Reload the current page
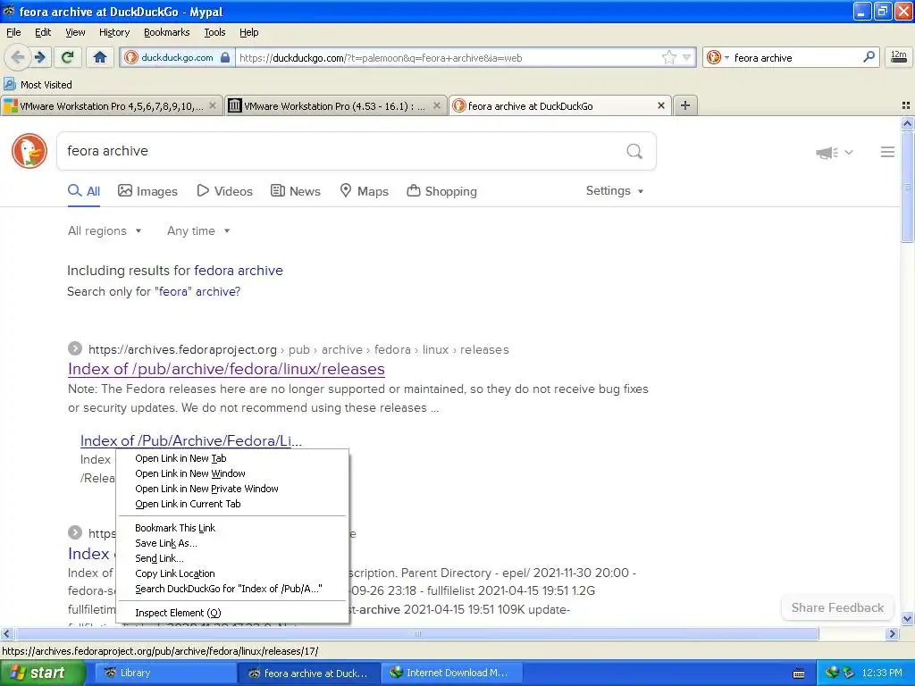This screenshot has width=915, height=686. point(67,57)
